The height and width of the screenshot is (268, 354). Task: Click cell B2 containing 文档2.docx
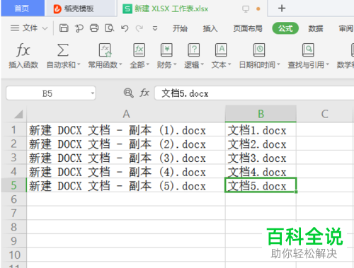tap(261, 144)
